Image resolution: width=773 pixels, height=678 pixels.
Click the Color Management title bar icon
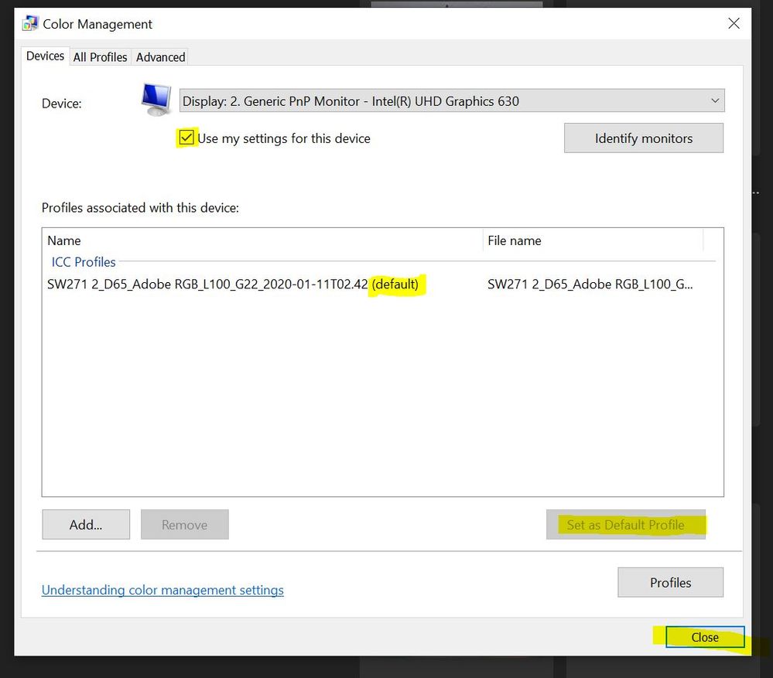pos(29,23)
